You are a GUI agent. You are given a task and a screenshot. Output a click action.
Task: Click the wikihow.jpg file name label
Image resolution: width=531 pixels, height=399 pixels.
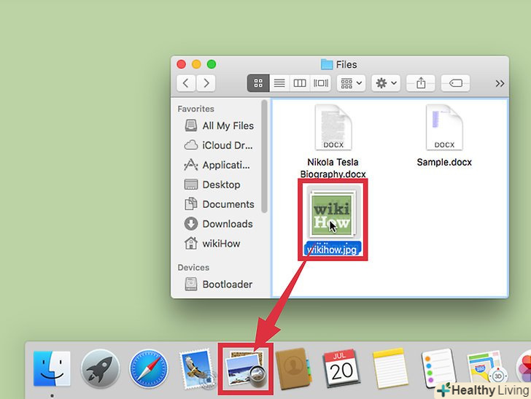(x=333, y=249)
